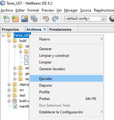Click the Undo arrow icon

(46, 19)
